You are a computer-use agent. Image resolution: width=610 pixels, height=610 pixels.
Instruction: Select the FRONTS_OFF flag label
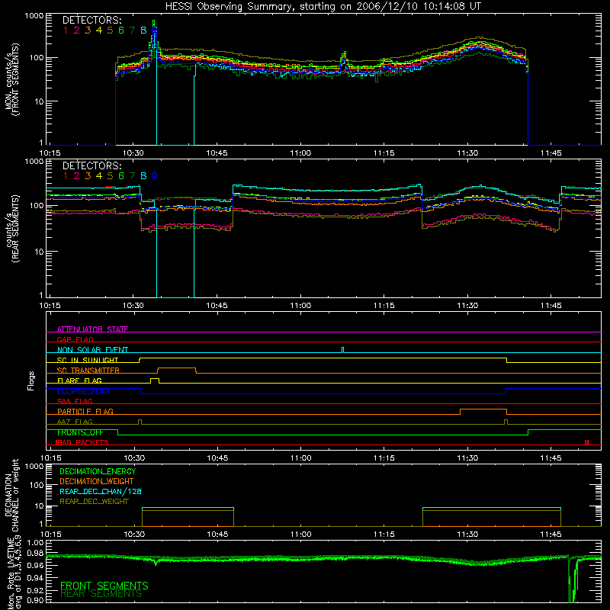(80, 432)
